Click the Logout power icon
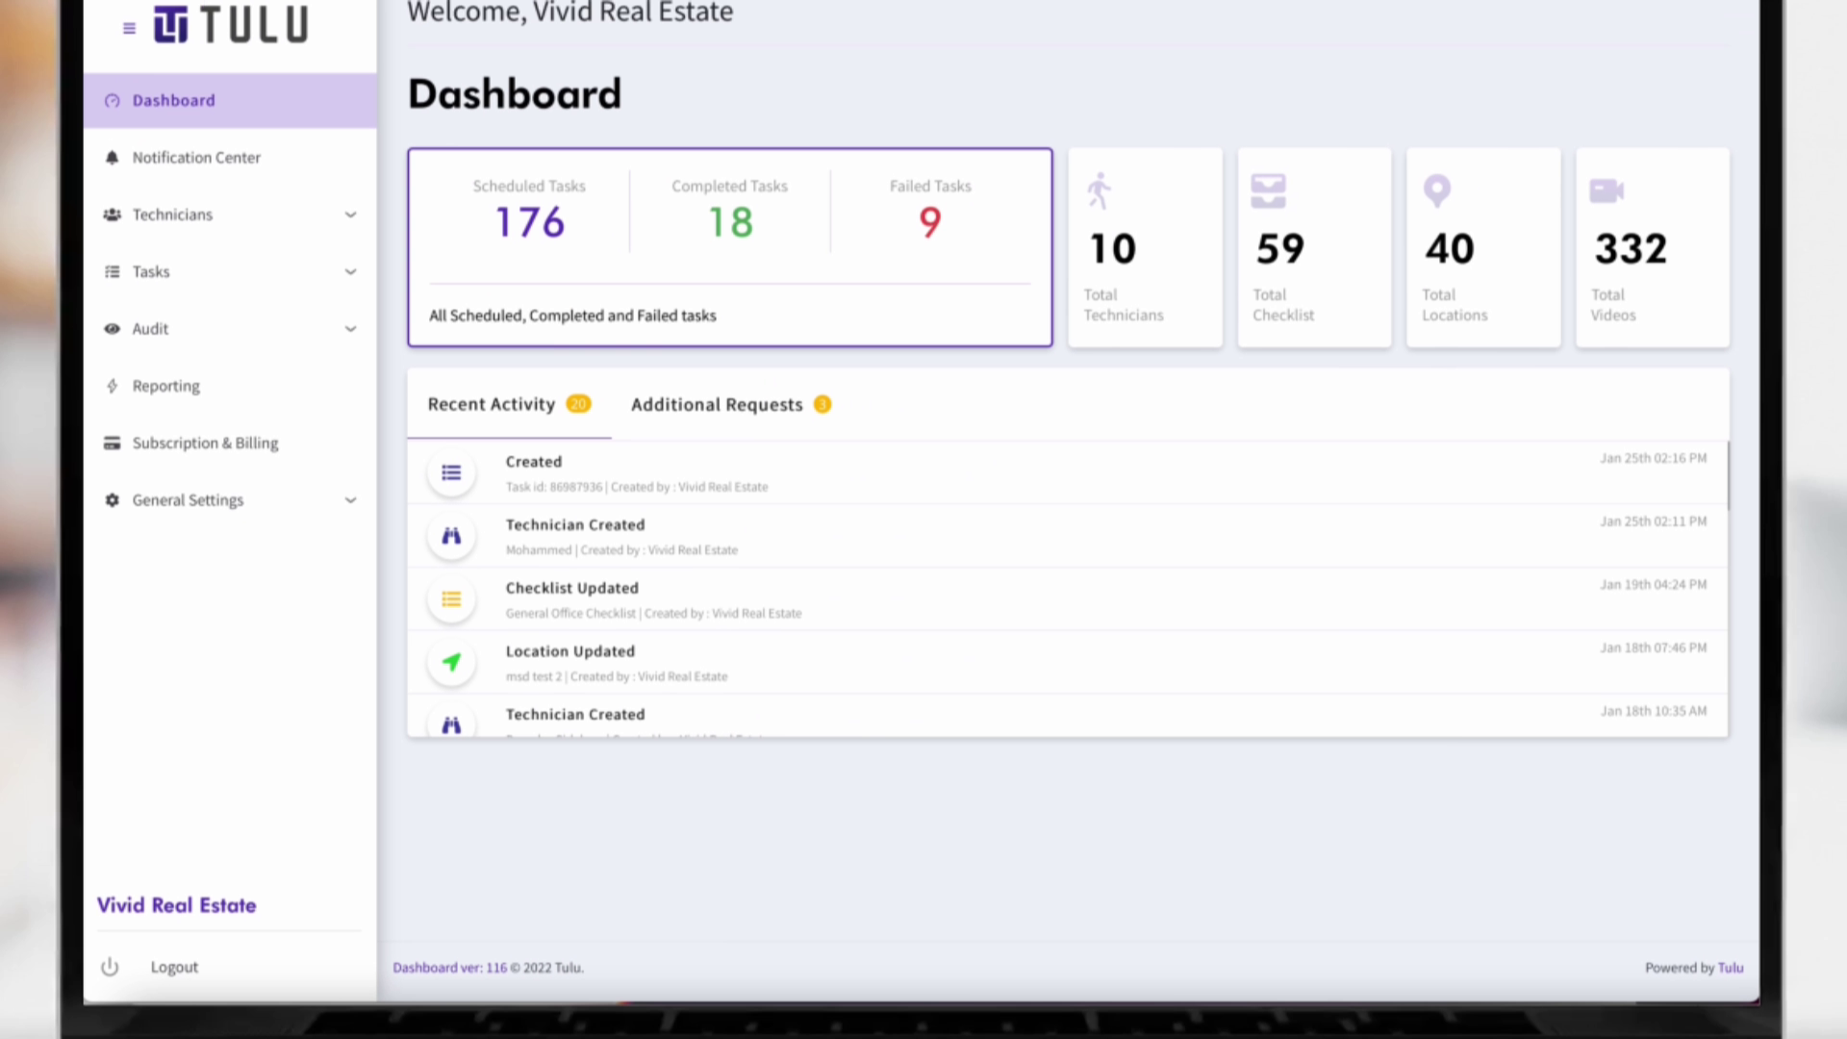The width and height of the screenshot is (1847, 1039). pos(110,966)
